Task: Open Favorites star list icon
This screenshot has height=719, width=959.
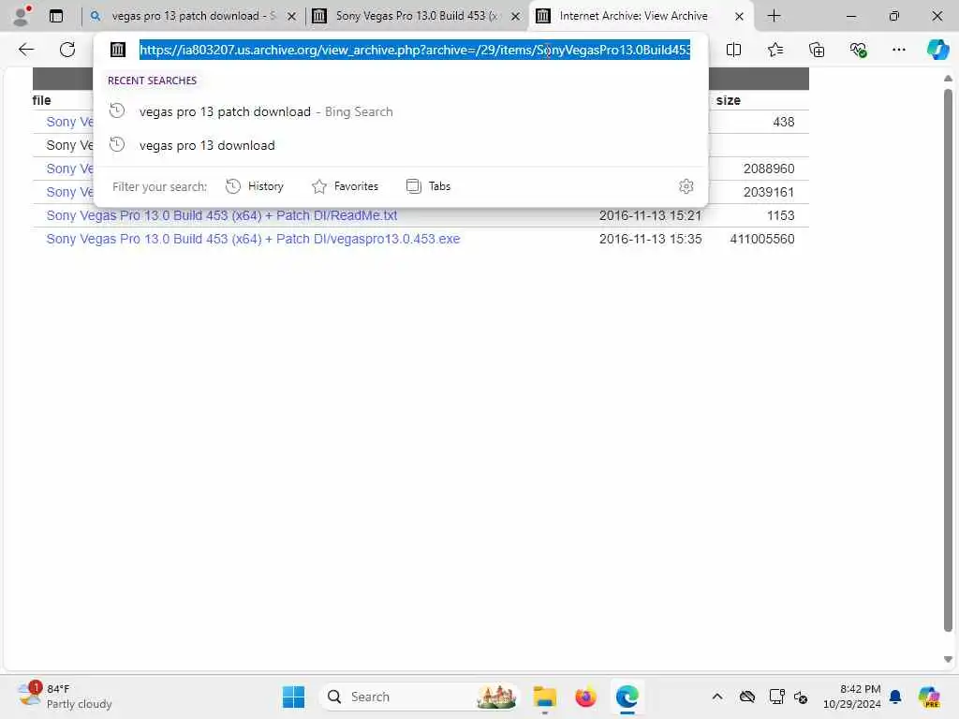Action: coord(775,50)
